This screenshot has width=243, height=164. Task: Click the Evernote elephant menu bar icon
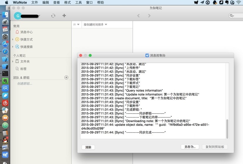pyautogui.click(x=227, y=2)
